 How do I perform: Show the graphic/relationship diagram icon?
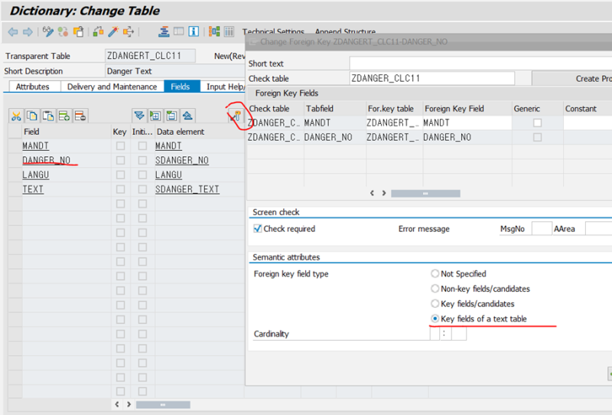coord(214,31)
